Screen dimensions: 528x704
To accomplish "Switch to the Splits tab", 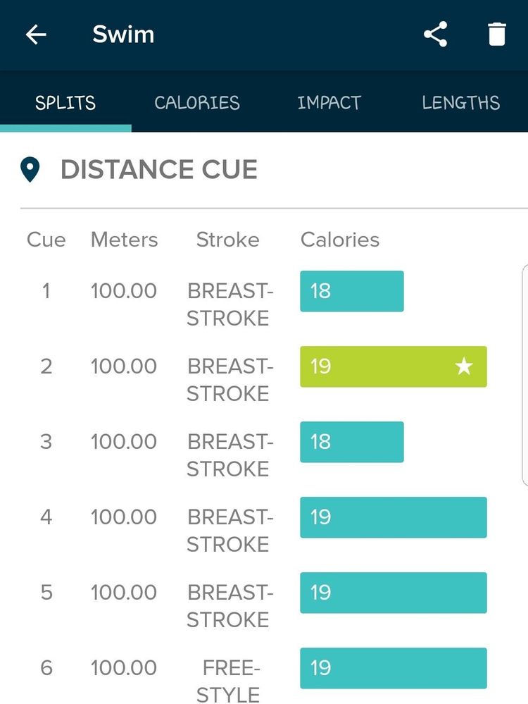I will (65, 103).
